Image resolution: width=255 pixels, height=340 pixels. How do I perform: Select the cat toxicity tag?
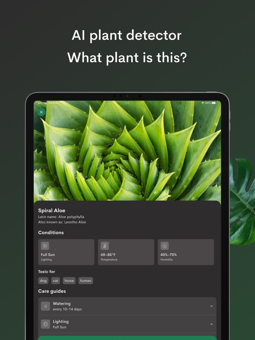pyautogui.click(x=56, y=281)
